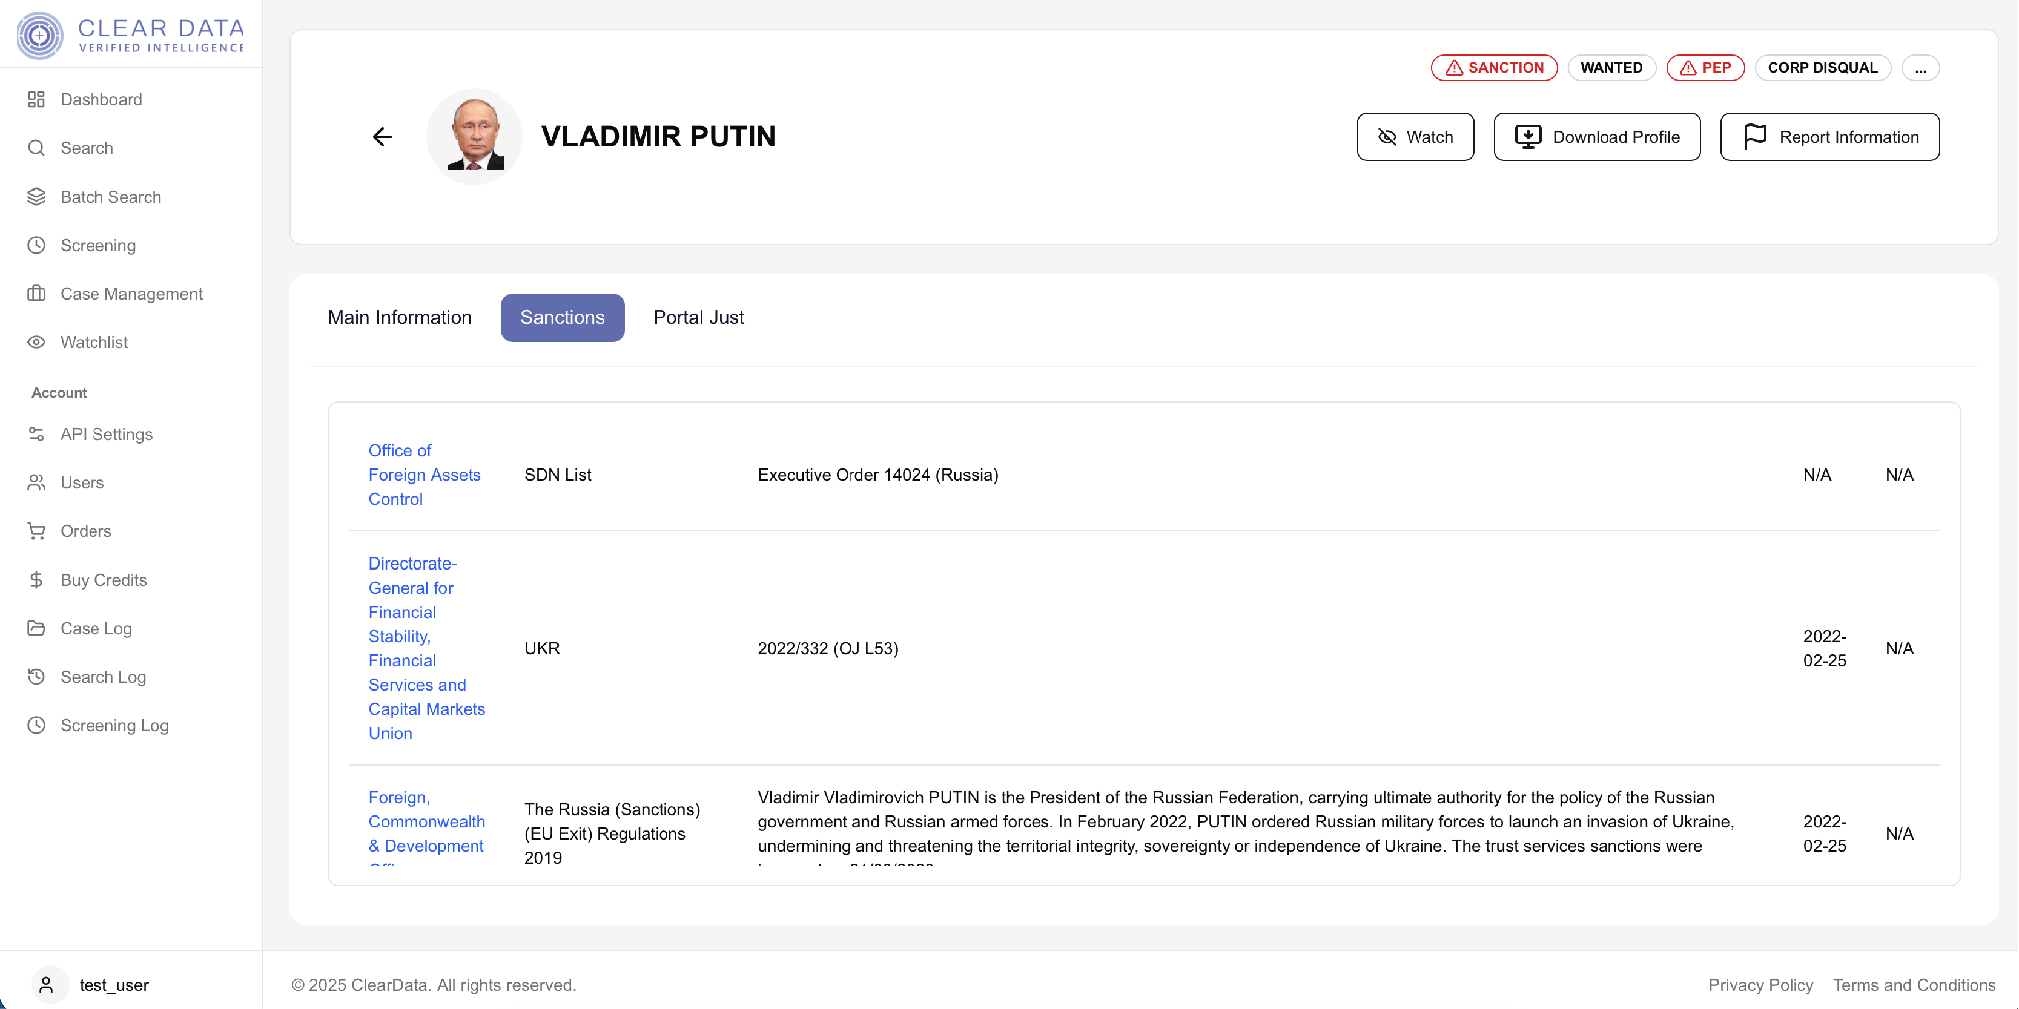Image resolution: width=2019 pixels, height=1009 pixels.
Task: Open Office of Foreign Assets Control link
Action: click(424, 475)
